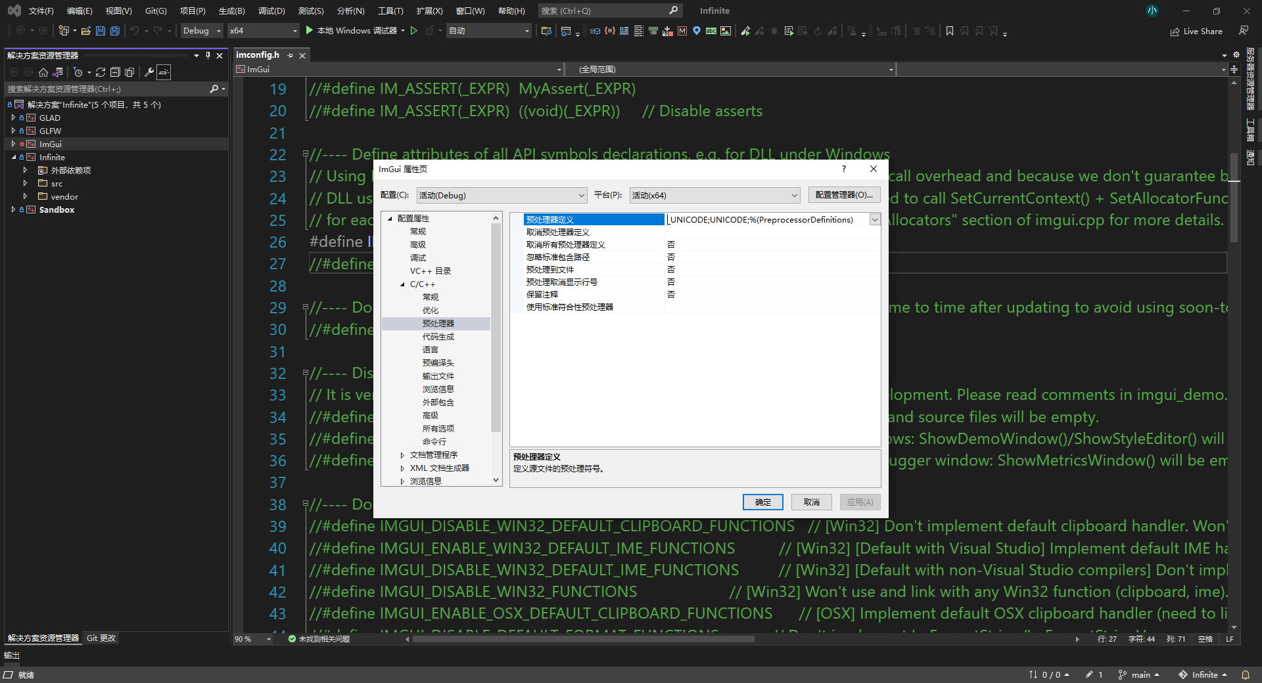The width and height of the screenshot is (1262, 683).
Task: Open dialog platform dropdown 活动(x64)
Action: pos(714,195)
